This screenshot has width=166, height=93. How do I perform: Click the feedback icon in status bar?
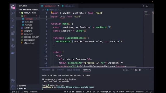pyautogui.click(x=147, y=92)
